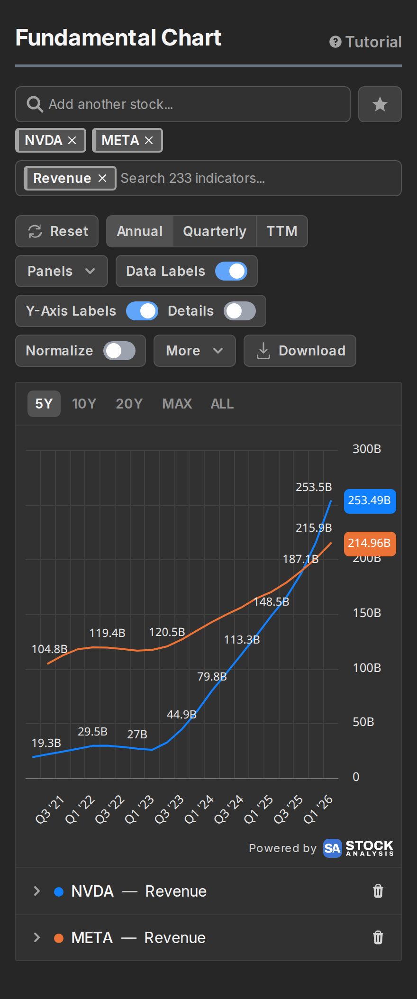The width and height of the screenshot is (417, 999).
Task: Click the Reset refresh icon
Action: [x=35, y=231]
